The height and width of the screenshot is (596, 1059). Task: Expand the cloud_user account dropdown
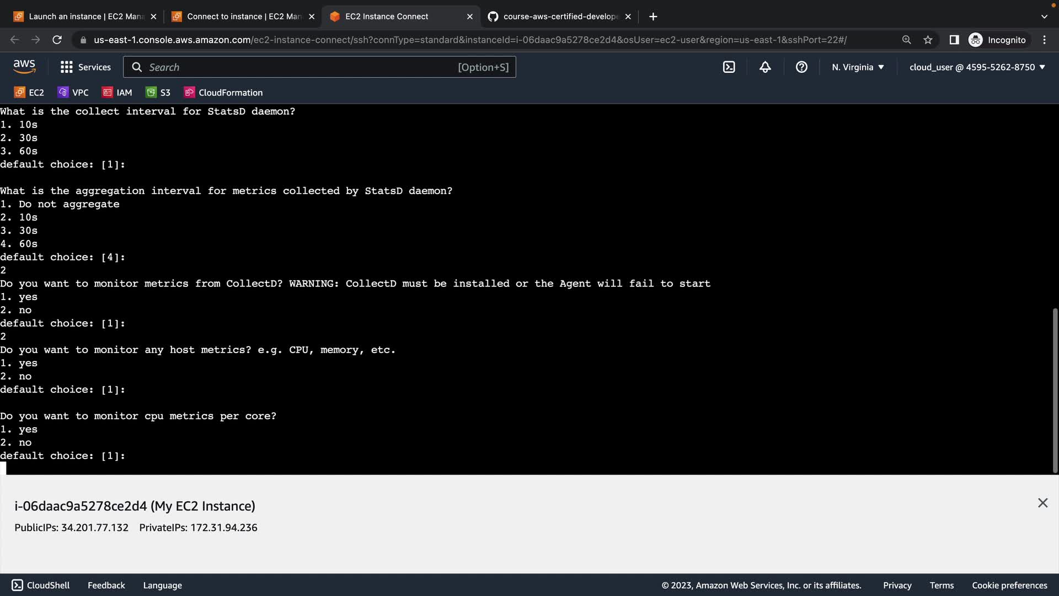point(977,67)
